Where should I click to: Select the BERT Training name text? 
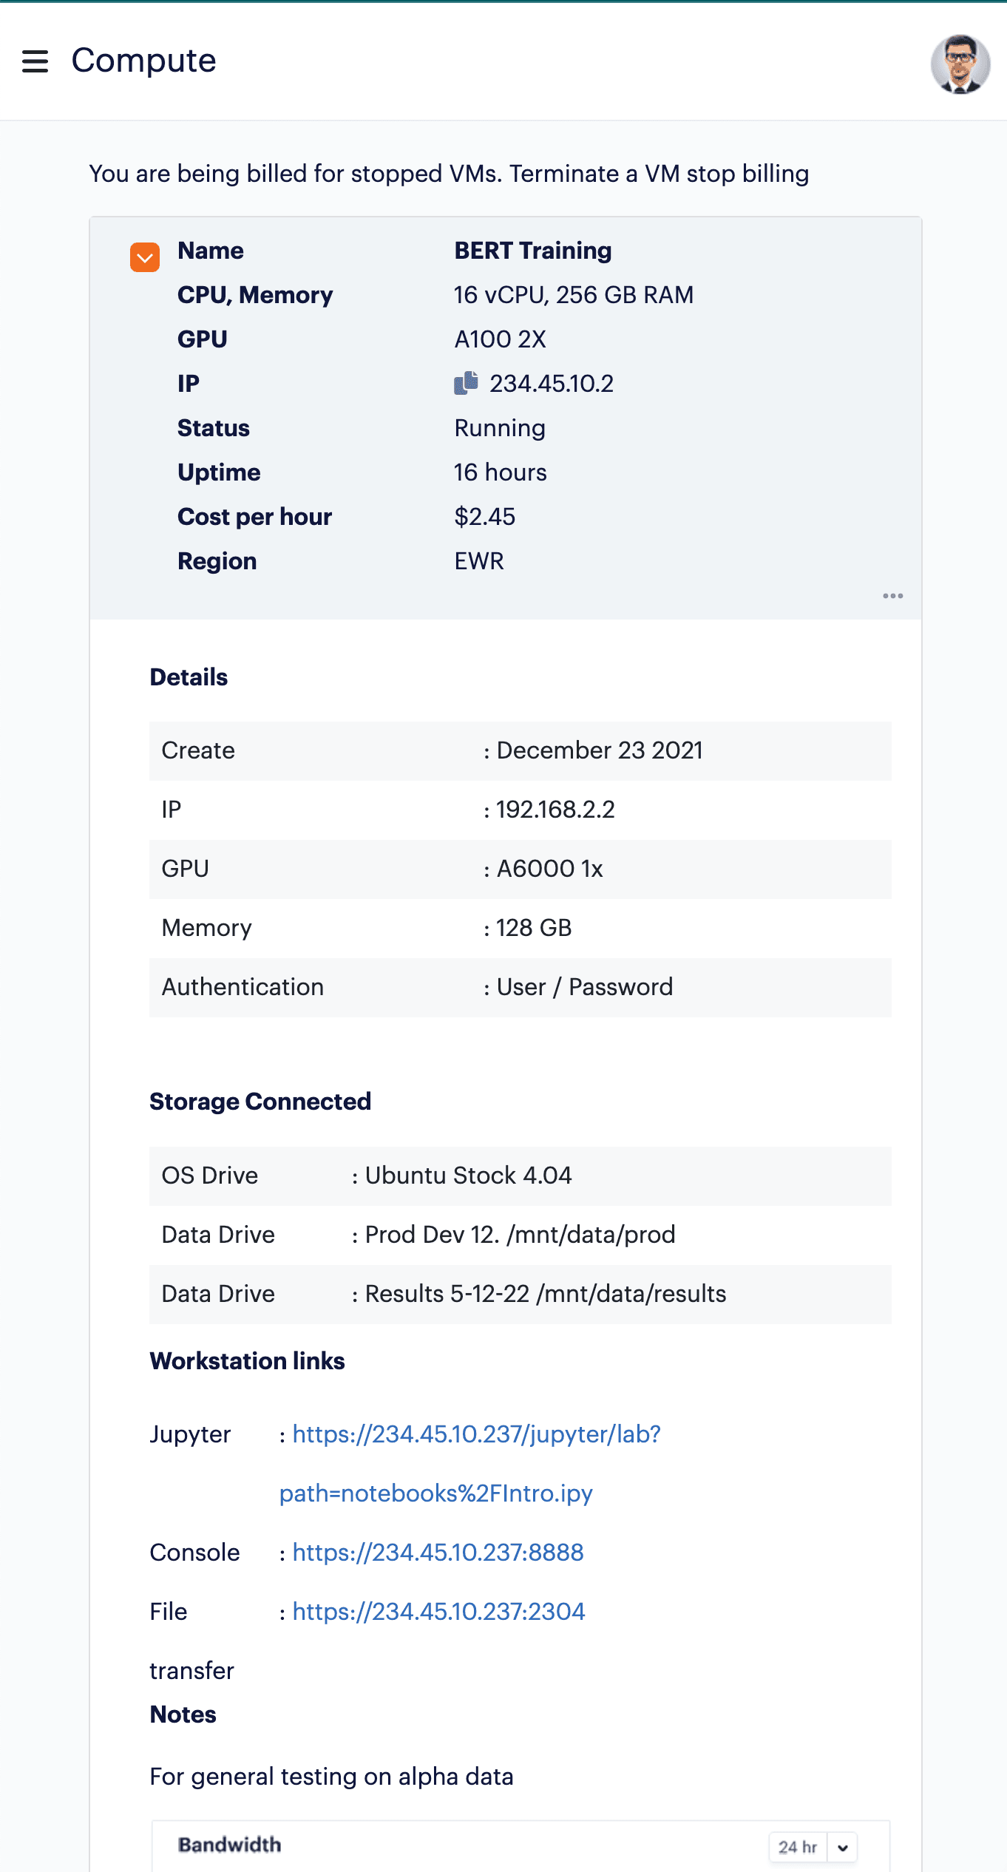tap(532, 251)
